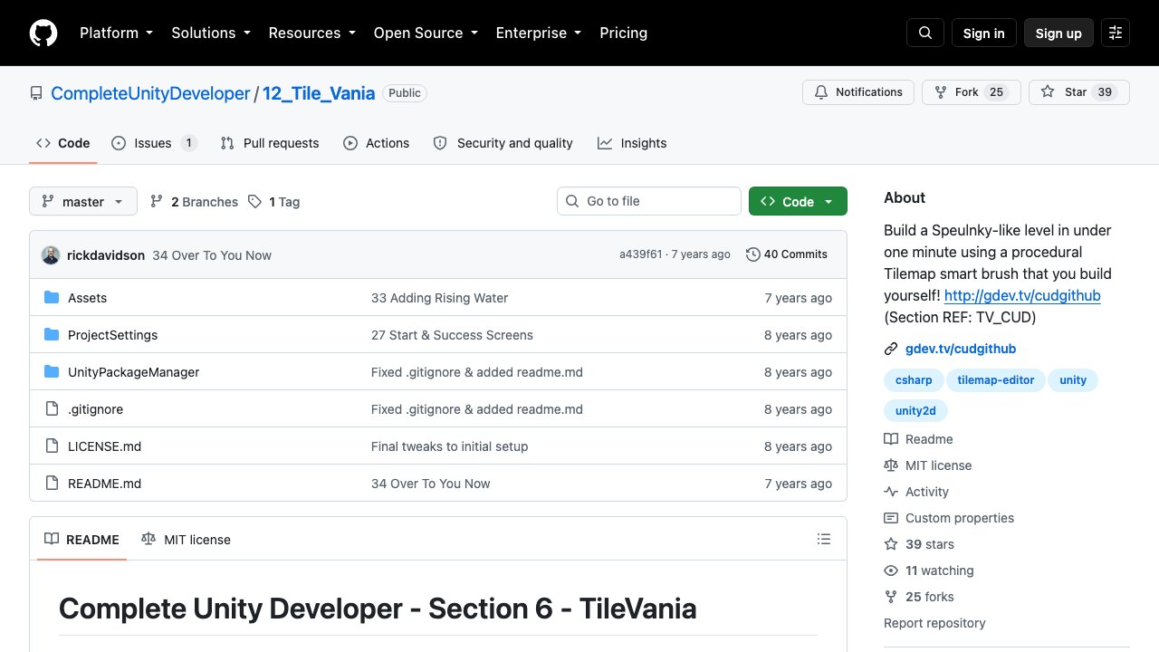The image size is (1159, 652).
Task: Open the appearance settings icon in header
Action: pyautogui.click(x=1116, y=33)
